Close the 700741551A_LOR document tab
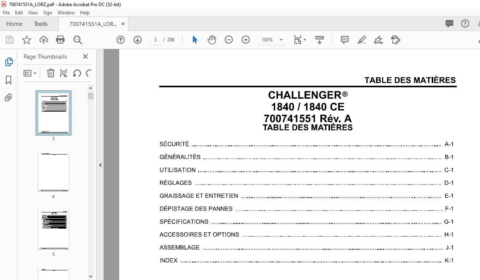Image resolution: width=480 pixels, height=280 pixels. [123, 24]
